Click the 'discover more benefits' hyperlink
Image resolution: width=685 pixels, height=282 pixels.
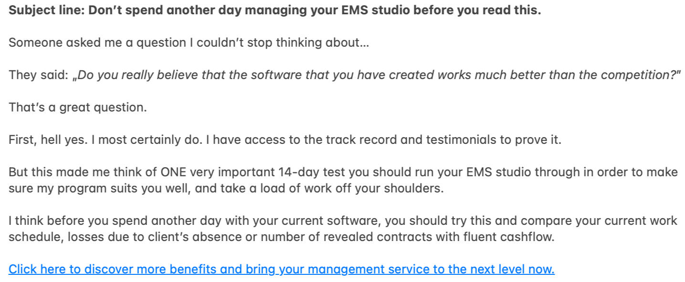pos(281,270)
